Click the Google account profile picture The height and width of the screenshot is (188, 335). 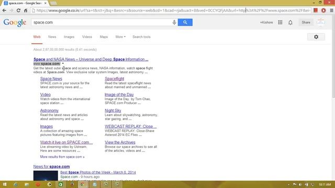tap(321, 22)
